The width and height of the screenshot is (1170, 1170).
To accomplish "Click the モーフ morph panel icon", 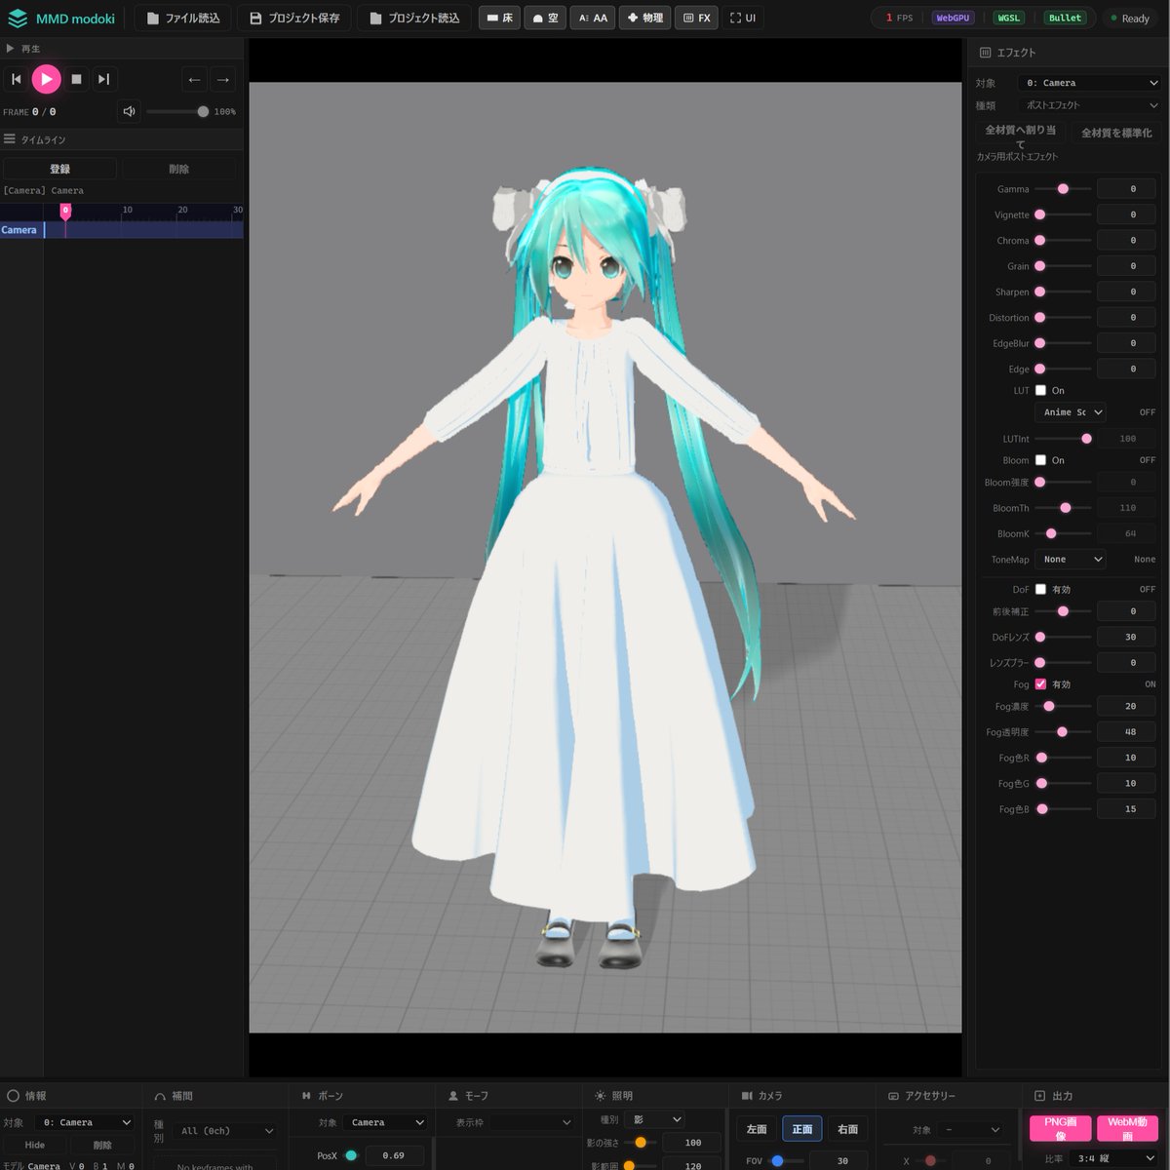I will (452, 1096).
